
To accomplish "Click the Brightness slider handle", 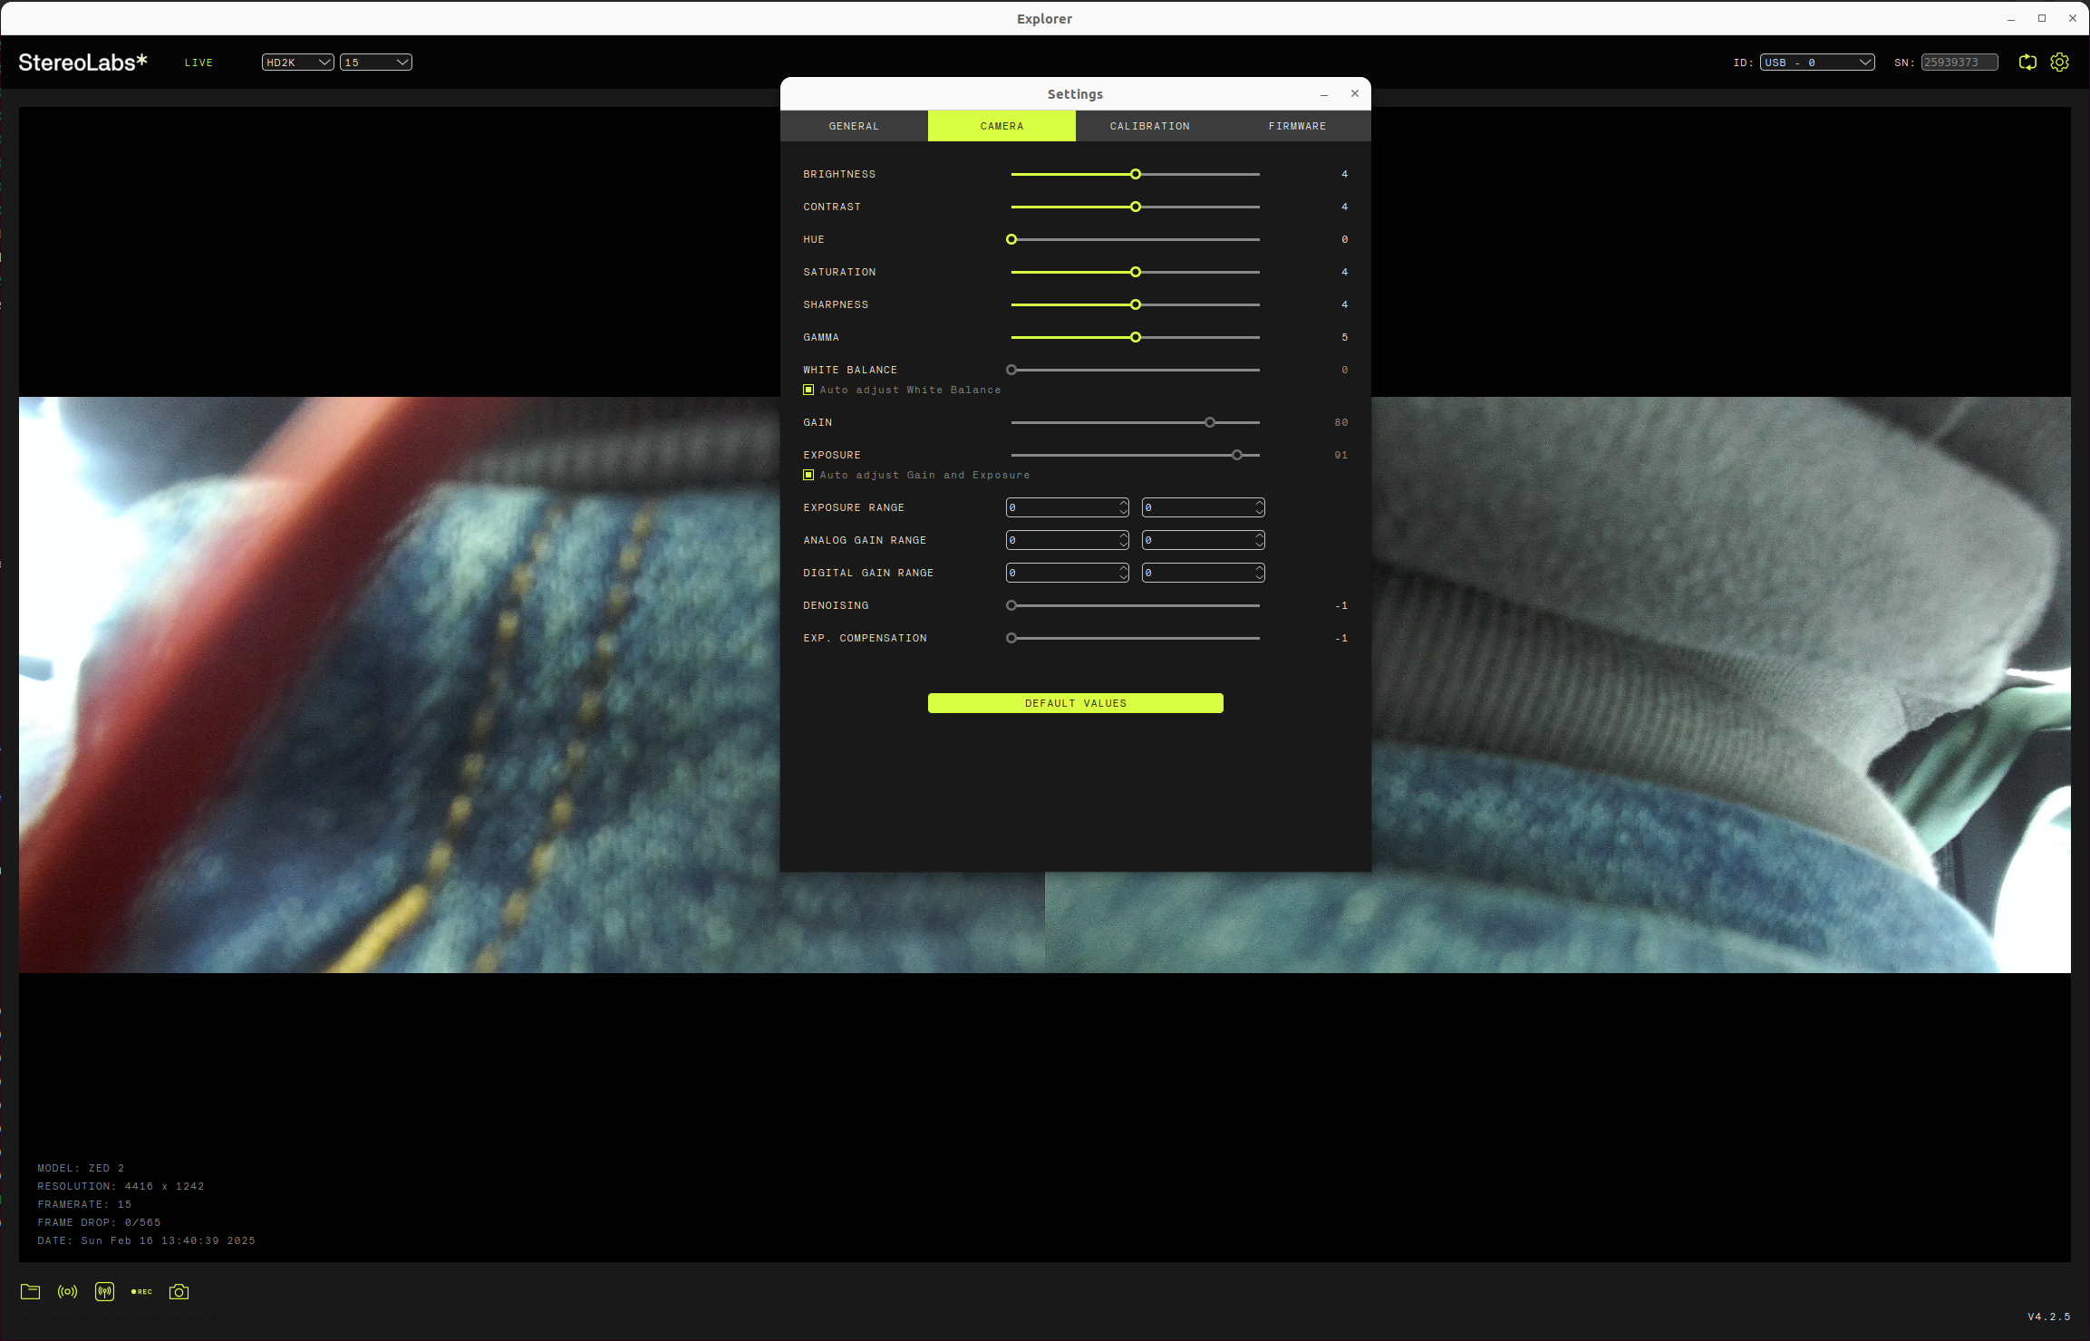I will pyautogui.click(x=1135, y=174).
